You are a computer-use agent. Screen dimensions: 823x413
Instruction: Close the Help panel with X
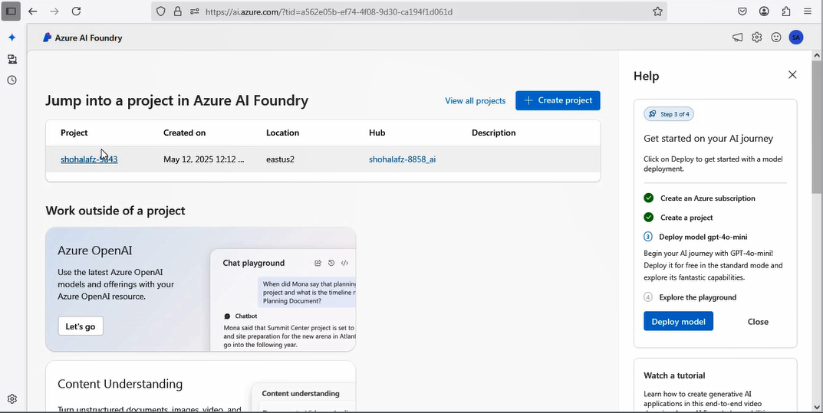click(x=792, y=75)
